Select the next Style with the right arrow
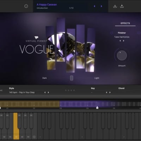Screen dimensions: 141x141 [x=48, y=92]
